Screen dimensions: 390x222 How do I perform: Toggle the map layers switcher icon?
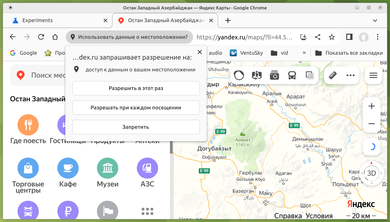coord(310,75)
